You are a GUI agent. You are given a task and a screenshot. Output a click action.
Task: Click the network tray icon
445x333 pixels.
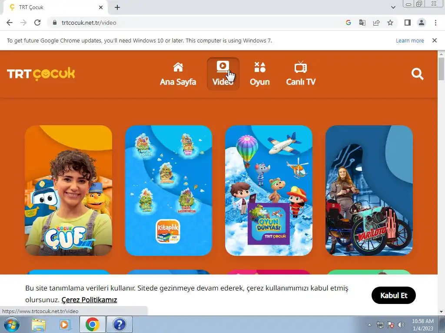[380, 325]
